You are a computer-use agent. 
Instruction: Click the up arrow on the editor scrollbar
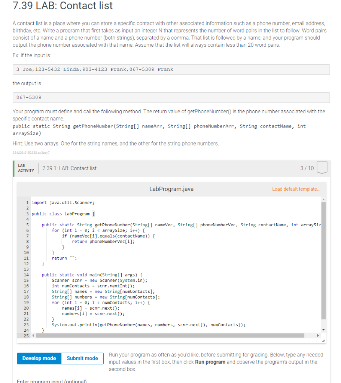click(323, 199)
